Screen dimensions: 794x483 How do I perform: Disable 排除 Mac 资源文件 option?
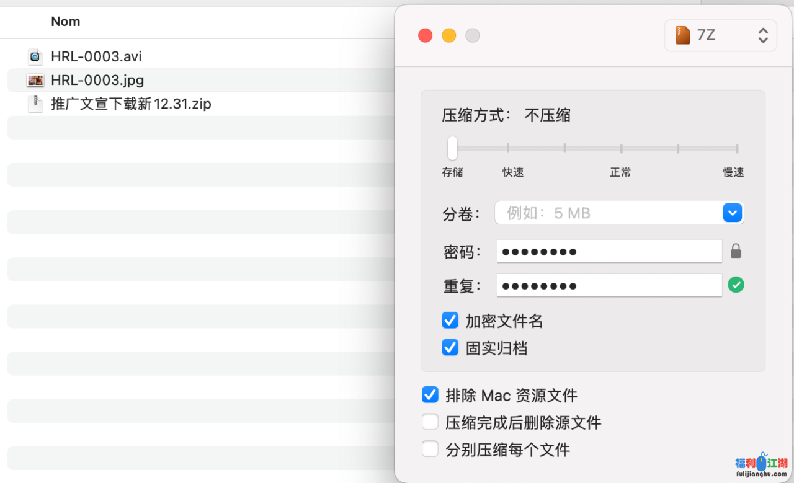(430, 395)
